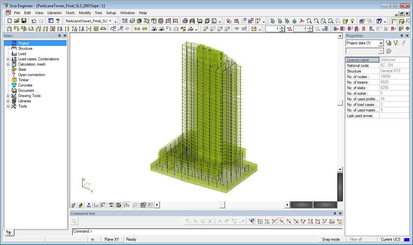Open a project with the folder icon
Screen dimensions: 413x245
[x=17, y=20]
